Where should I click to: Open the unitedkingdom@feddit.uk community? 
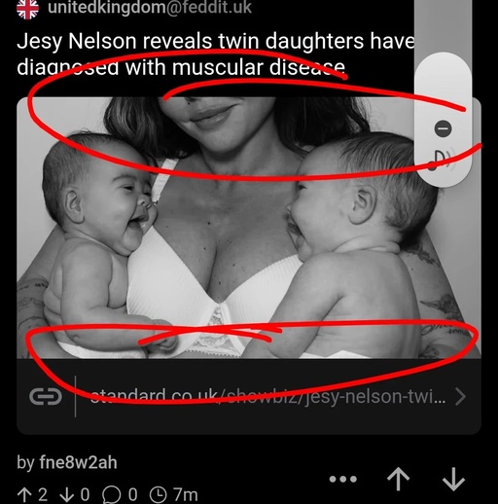pyautogui.click(x=150, y=7)
